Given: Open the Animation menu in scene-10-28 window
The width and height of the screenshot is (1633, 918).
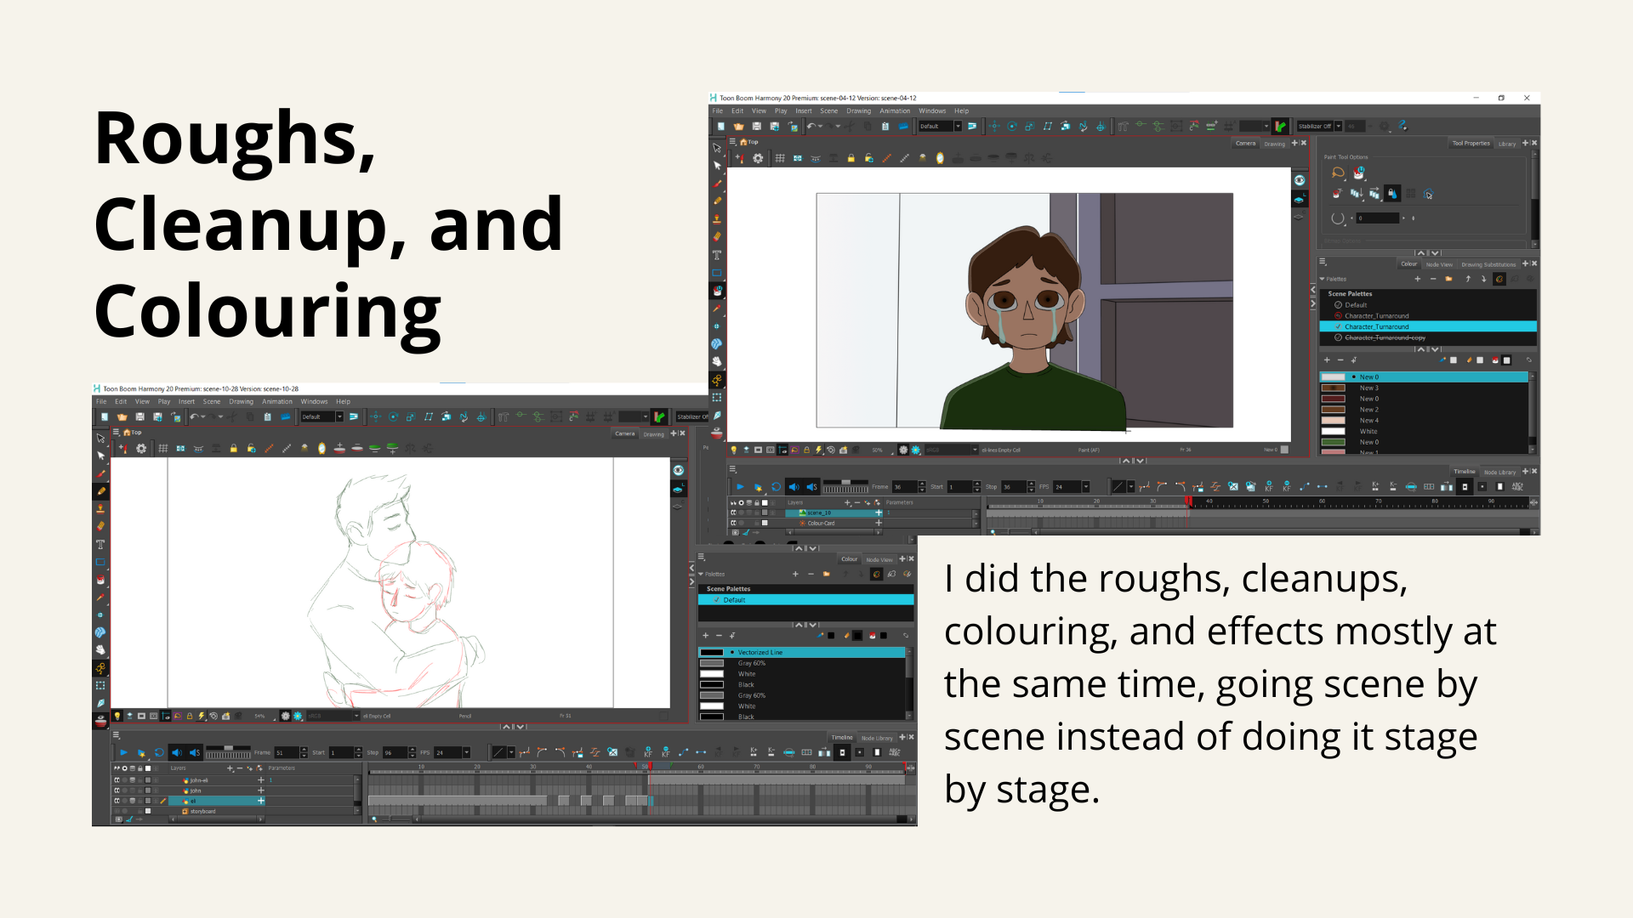Looking at the screenshot, I should point(276,401).
